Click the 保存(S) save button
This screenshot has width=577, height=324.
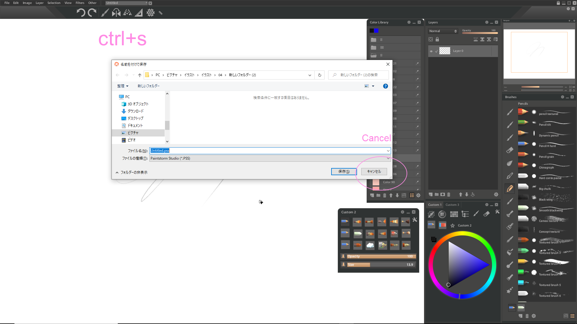pos(343,171)
